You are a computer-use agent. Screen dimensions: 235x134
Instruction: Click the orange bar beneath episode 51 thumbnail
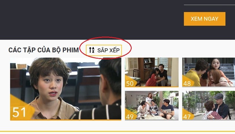click(x=66, y=120)
